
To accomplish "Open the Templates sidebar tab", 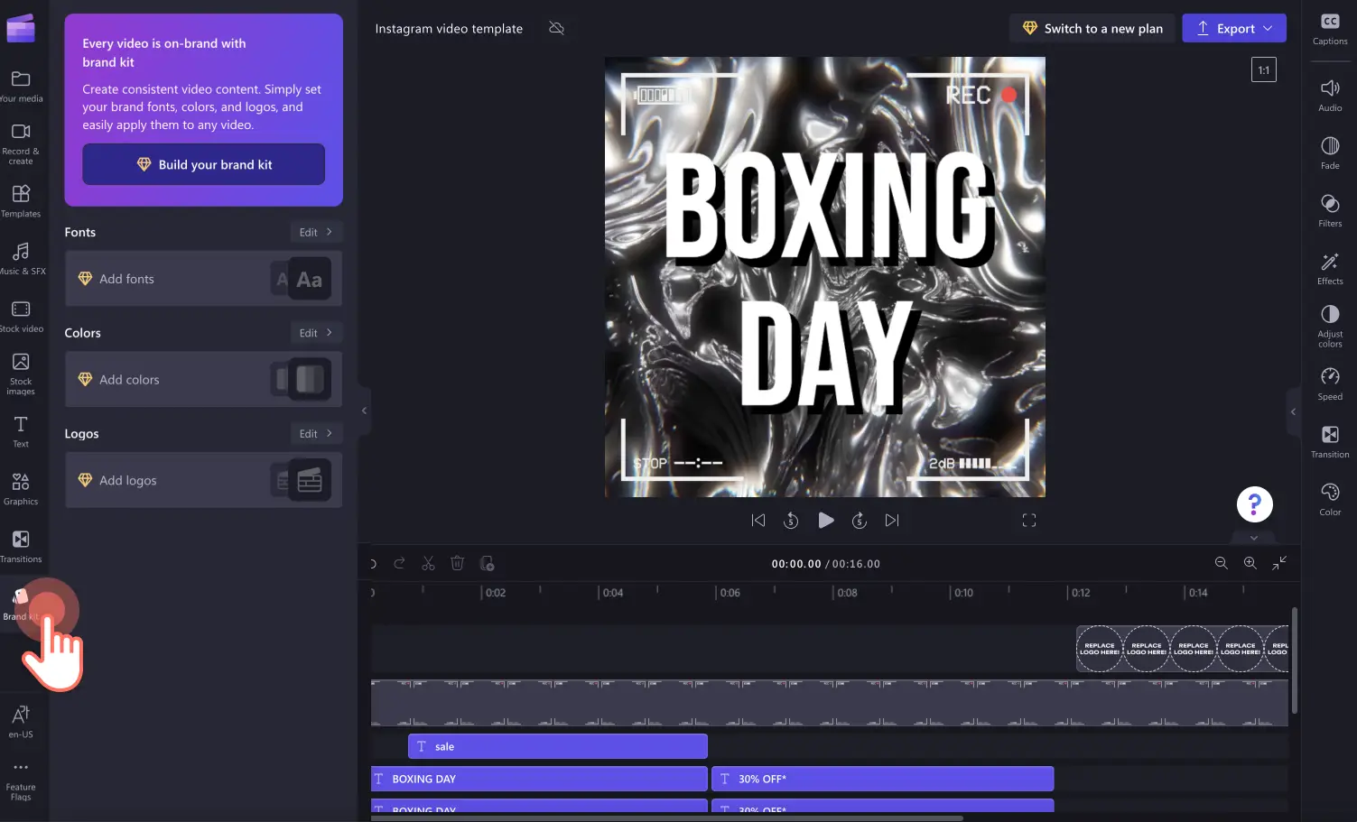I will [x=21, y=201].
